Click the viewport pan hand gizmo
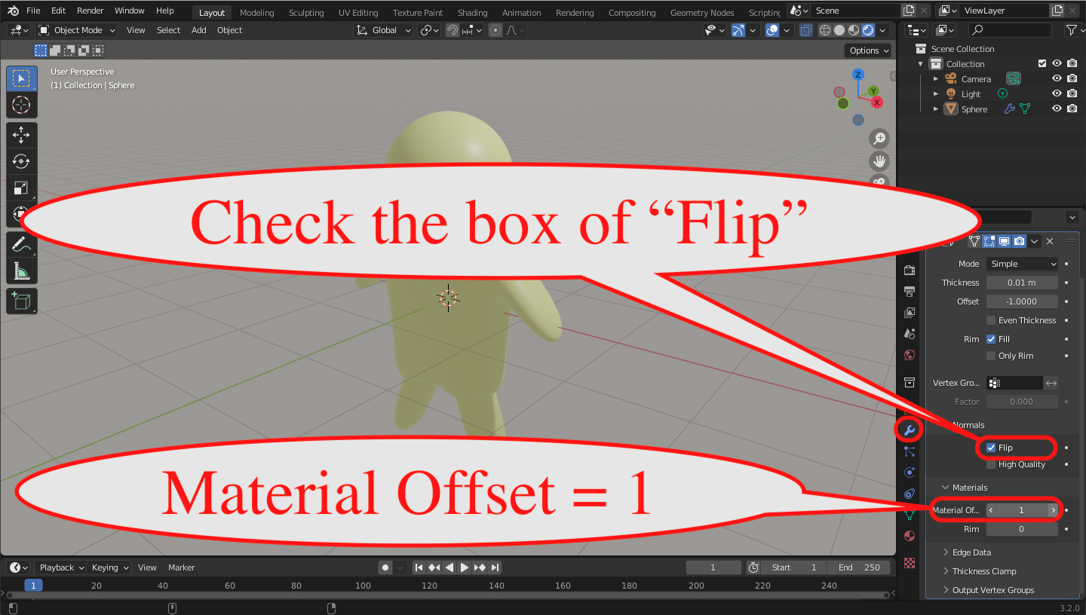Screen dimensions: 1086x615 click(x=879, y=161)
